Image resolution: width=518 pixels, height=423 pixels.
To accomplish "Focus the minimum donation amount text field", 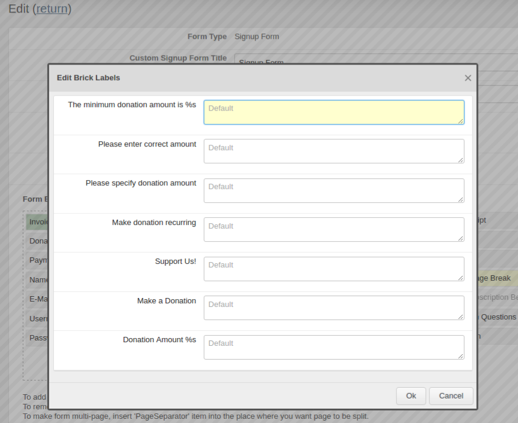I will tap(333, 112).
